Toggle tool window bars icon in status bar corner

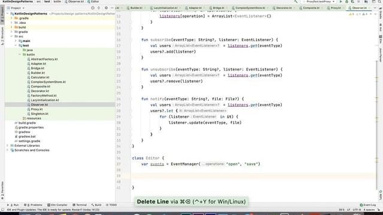(2, 210)
